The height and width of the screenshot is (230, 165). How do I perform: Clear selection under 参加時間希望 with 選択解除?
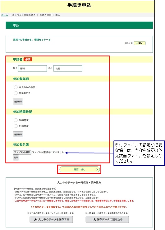pyautogui.click(x=18, y=134)
